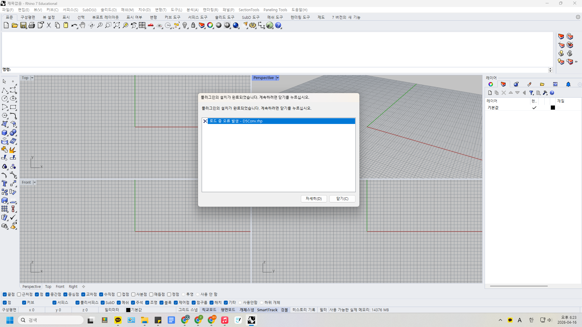Click the Undo arrow icon
This screenshot has width=582, height=327.
click(x=74, y=25)
